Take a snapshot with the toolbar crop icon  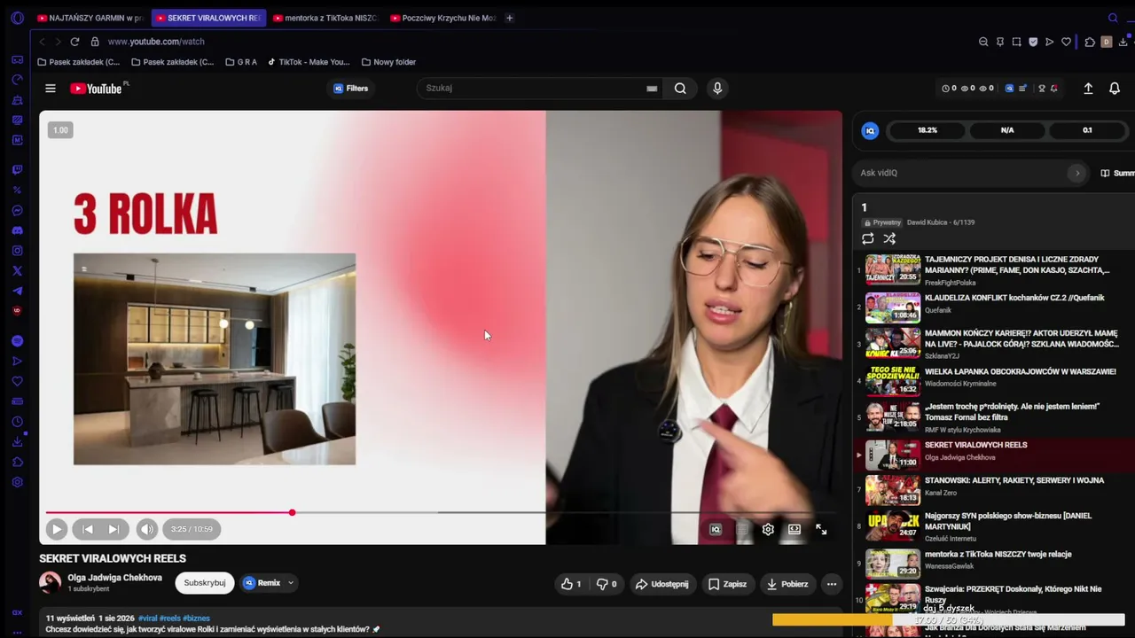pos(1016,42)
